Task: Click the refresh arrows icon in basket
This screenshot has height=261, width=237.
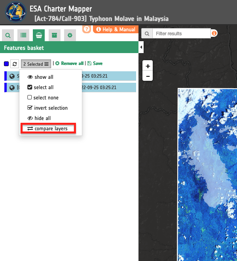Action: pos(15,64)
